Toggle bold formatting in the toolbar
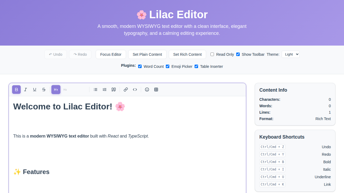The height and width of the screenshot is (193, 344). pos(16,90)
